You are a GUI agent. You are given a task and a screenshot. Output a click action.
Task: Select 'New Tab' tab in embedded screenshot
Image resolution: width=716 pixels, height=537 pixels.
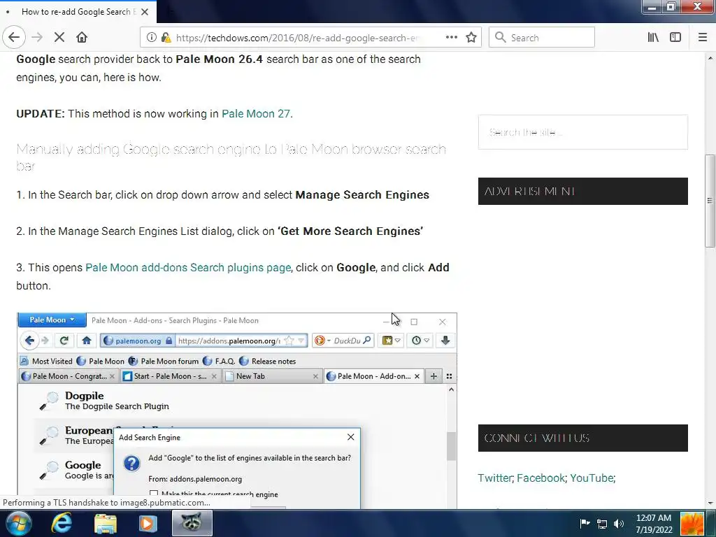coord(272,376)
